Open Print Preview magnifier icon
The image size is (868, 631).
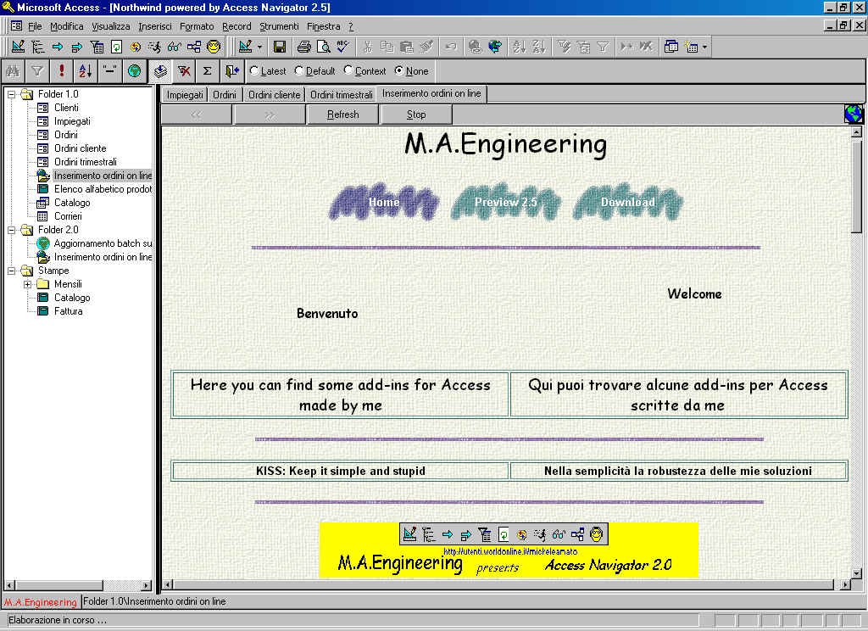point(323,47)
